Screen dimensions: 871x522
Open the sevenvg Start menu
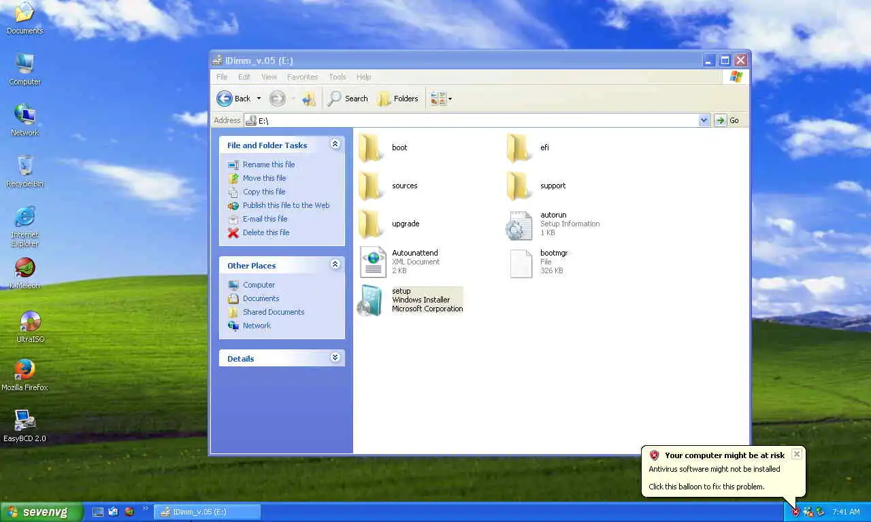[42, 512]
